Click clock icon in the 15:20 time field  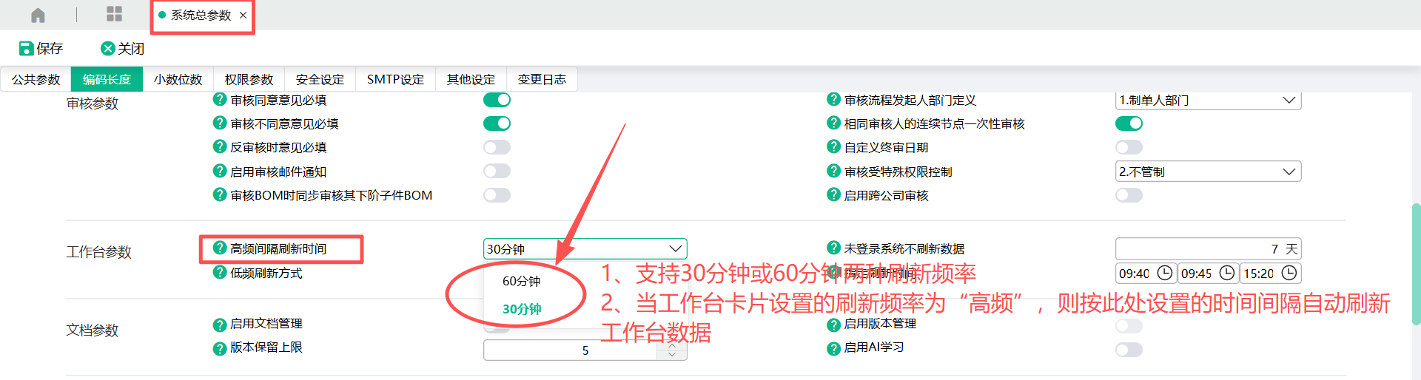(1289, 273)
